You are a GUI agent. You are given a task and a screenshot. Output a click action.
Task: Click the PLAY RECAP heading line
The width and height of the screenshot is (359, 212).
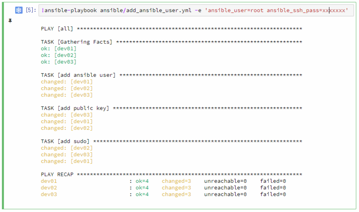point(171,174)
